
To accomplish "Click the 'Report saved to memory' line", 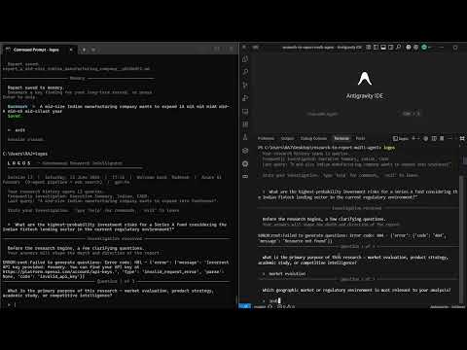I will [x=35, y=87].
